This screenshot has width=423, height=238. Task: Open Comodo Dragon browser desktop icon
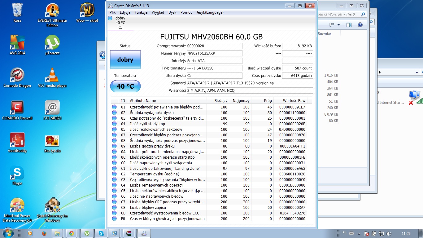click(17, 78)
